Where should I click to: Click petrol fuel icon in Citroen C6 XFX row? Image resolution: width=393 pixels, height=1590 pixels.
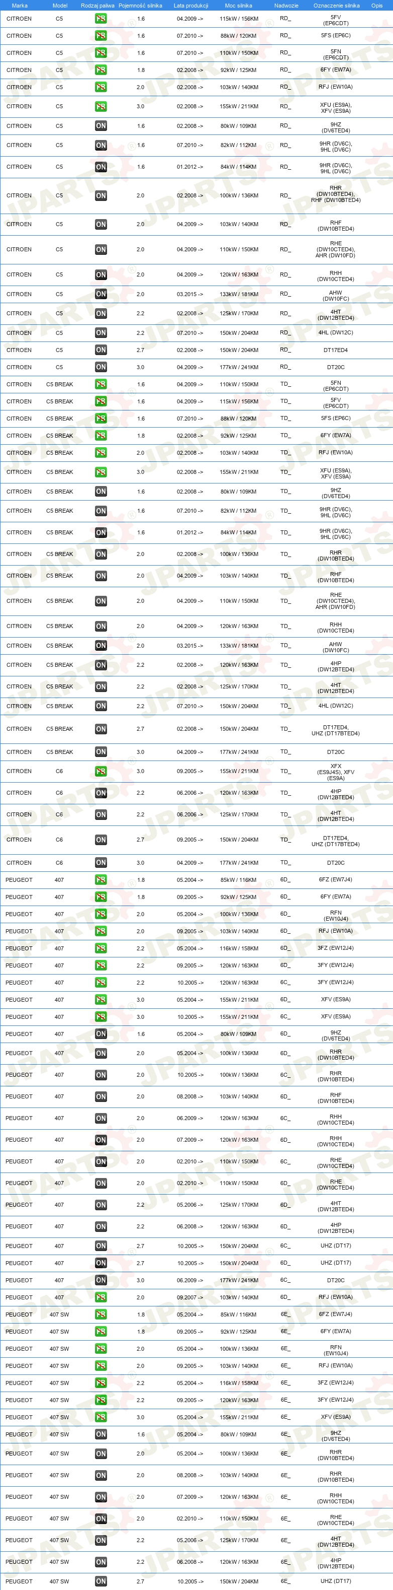click(101, 772)
